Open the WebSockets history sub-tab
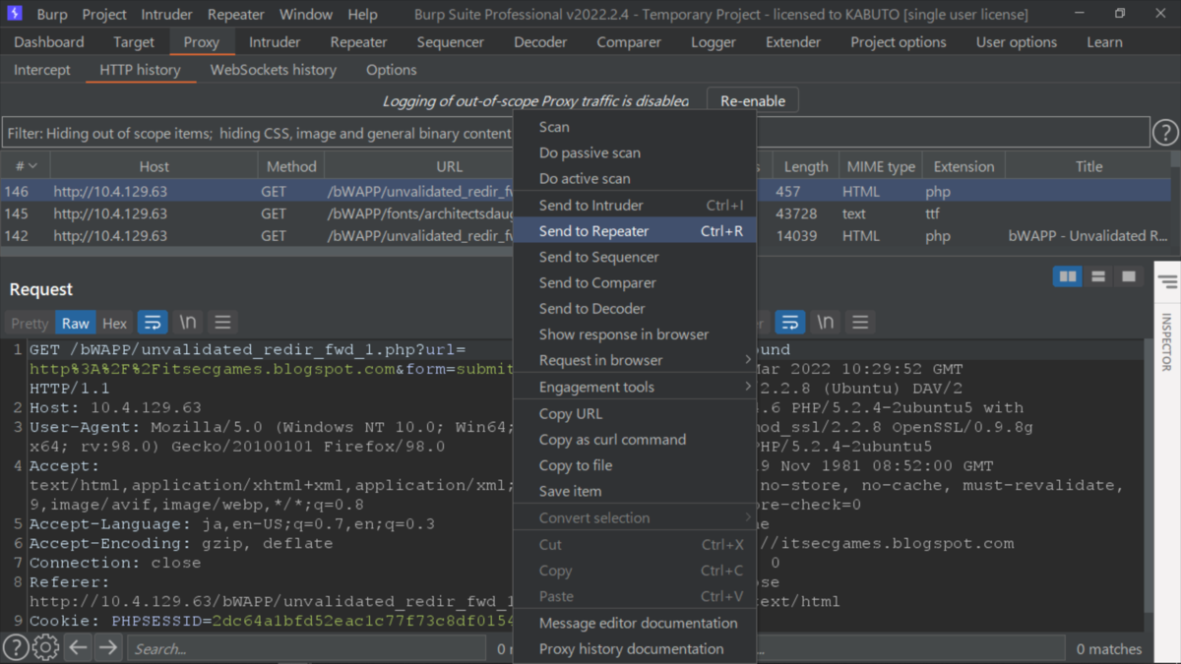 (274, 70)
